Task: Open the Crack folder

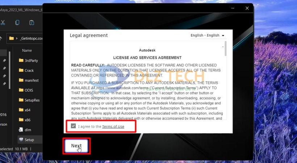Action: [26, 70]
